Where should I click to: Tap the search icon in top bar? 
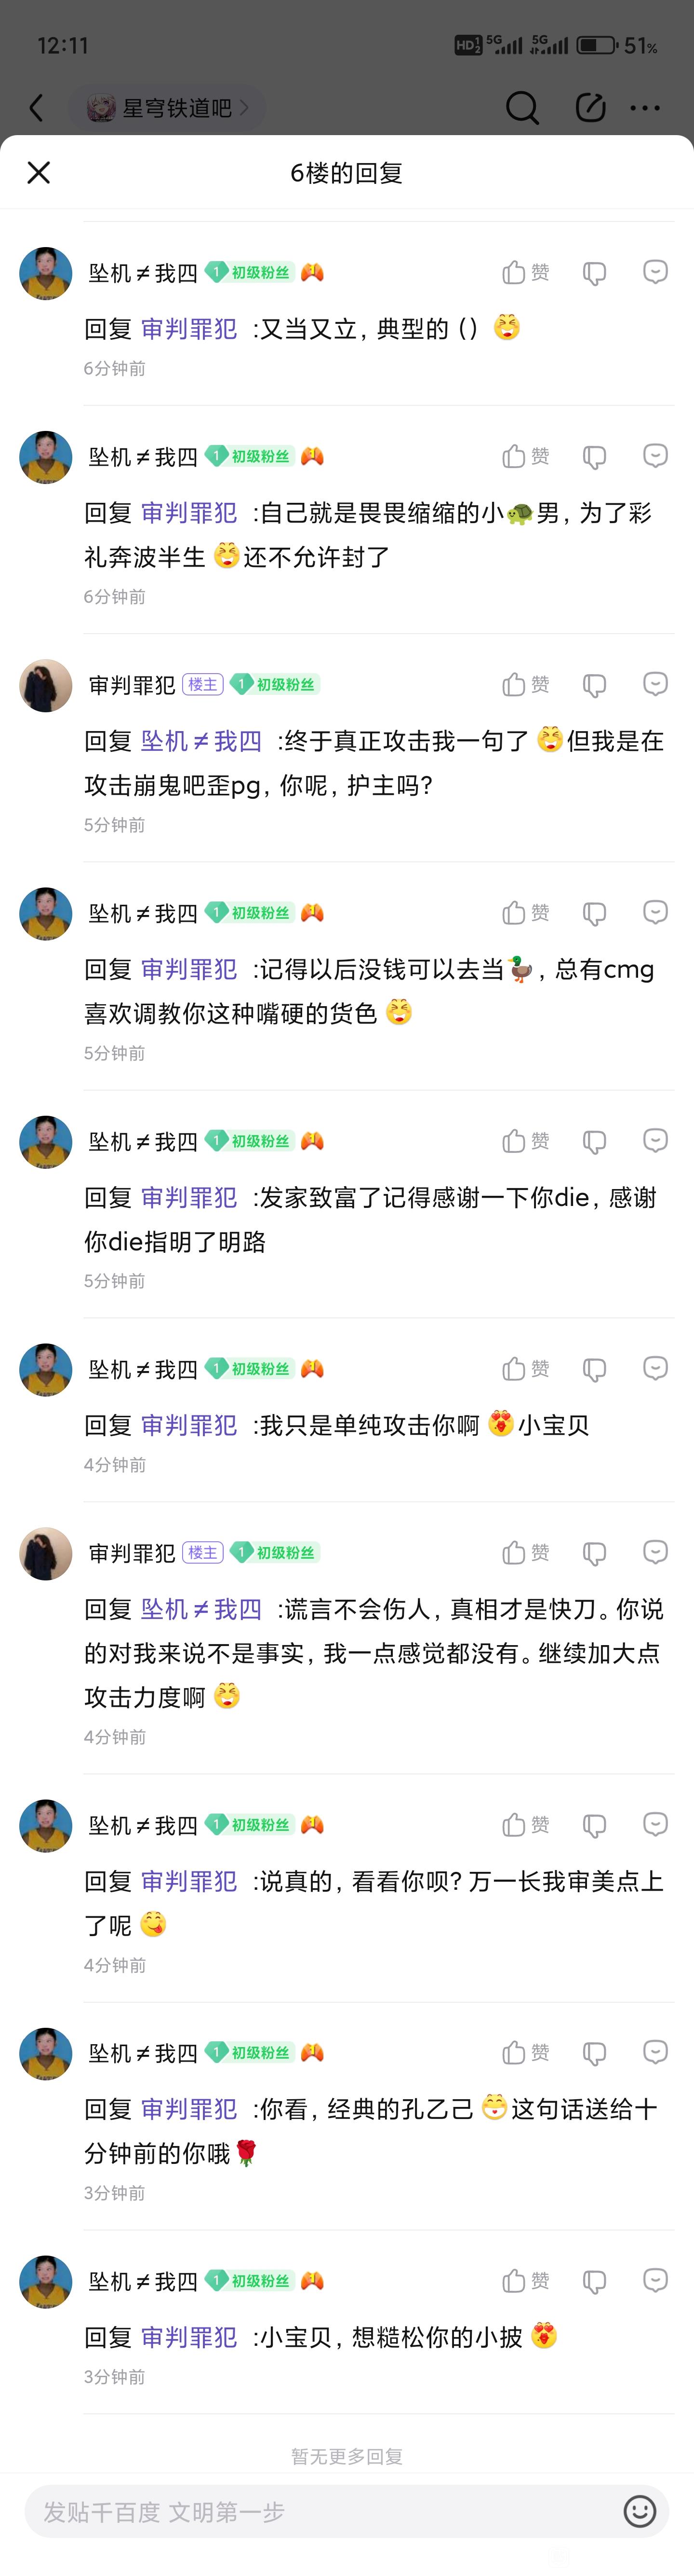coord(521,107)
